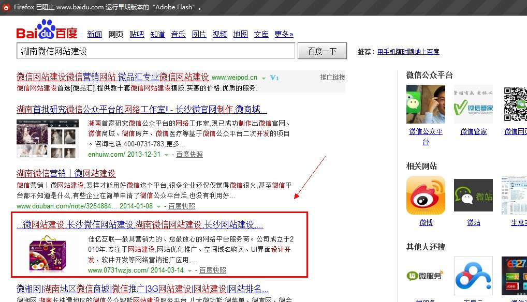Viewport: 527px width, 302px height.
Task: Expand dropdown arrow next to www.weipod.cn
Action: pyautogui.click(x=263, y=78)
